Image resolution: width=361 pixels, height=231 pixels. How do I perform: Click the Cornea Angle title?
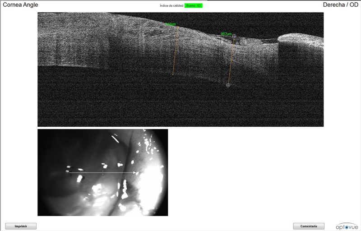click(x=20, y=5)
